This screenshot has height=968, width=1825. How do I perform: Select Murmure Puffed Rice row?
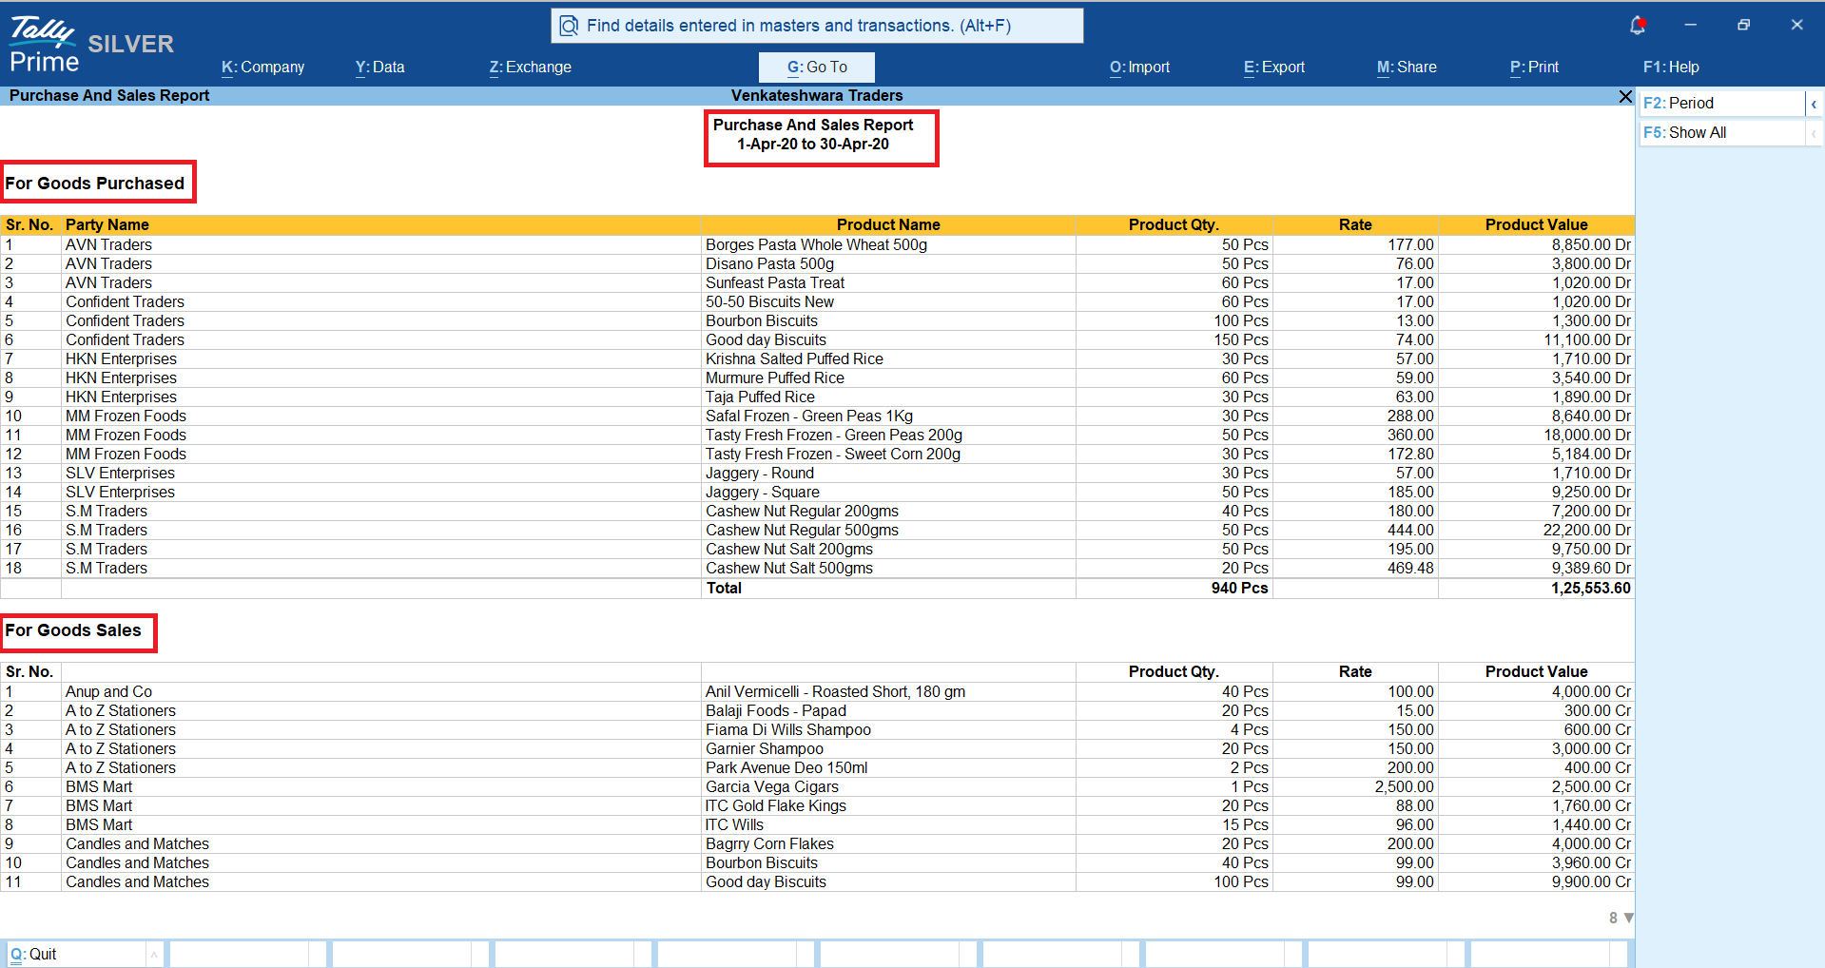click(817, 378)
